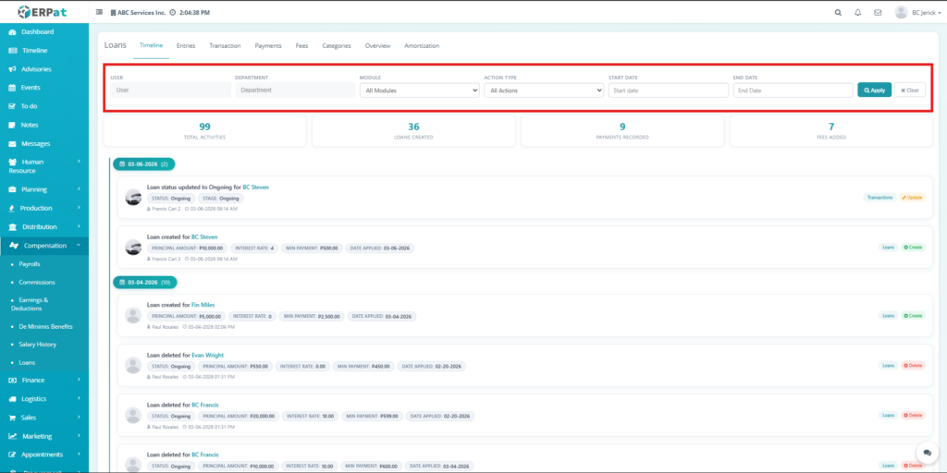Switch to the Payments tab

(268, 45)
